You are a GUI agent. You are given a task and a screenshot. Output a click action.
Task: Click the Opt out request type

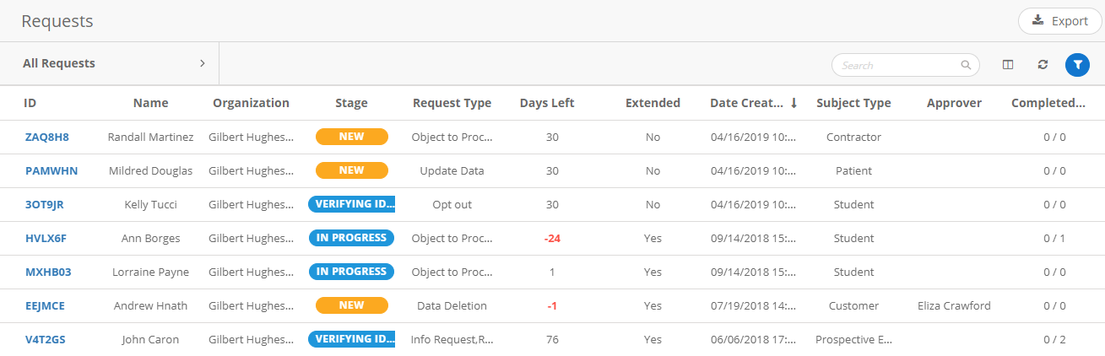pyautogui.click(x=452, y=204)
